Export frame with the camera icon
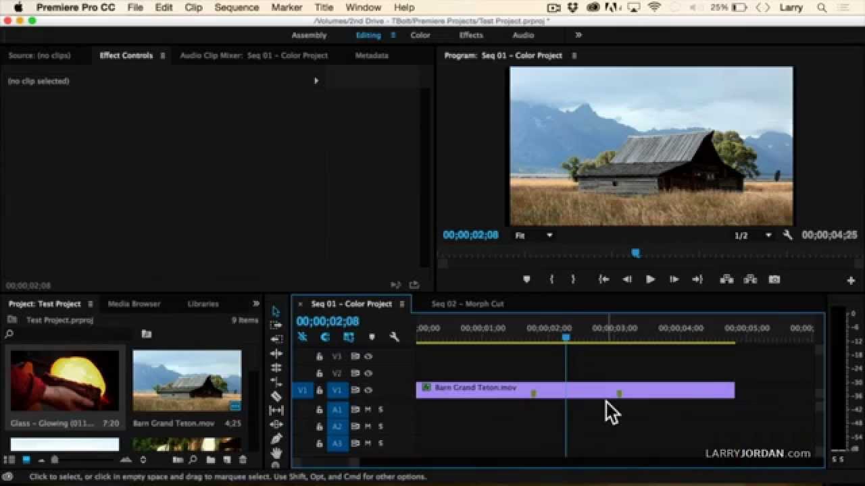865x486 pixels. [774, 279]
